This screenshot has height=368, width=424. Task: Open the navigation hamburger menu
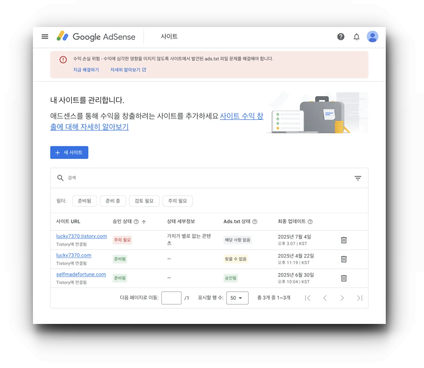coord(45,36)
